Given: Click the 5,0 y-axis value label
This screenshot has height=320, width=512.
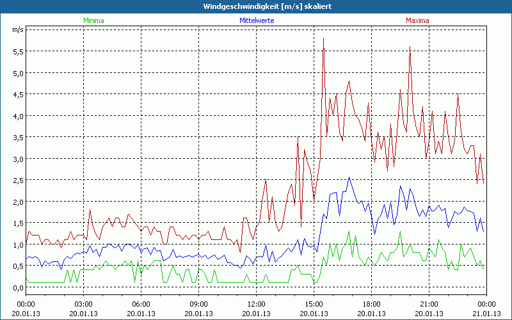Looking at the screenshot, I should pos(18,73).
